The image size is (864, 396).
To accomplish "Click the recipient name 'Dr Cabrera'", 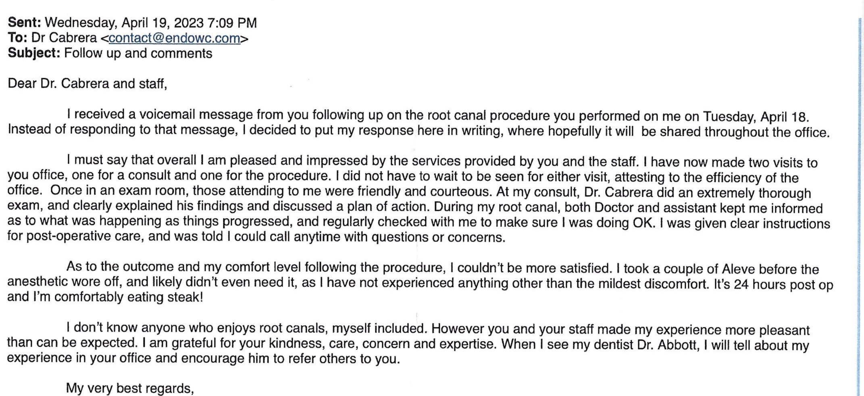I will coord(64,38).
